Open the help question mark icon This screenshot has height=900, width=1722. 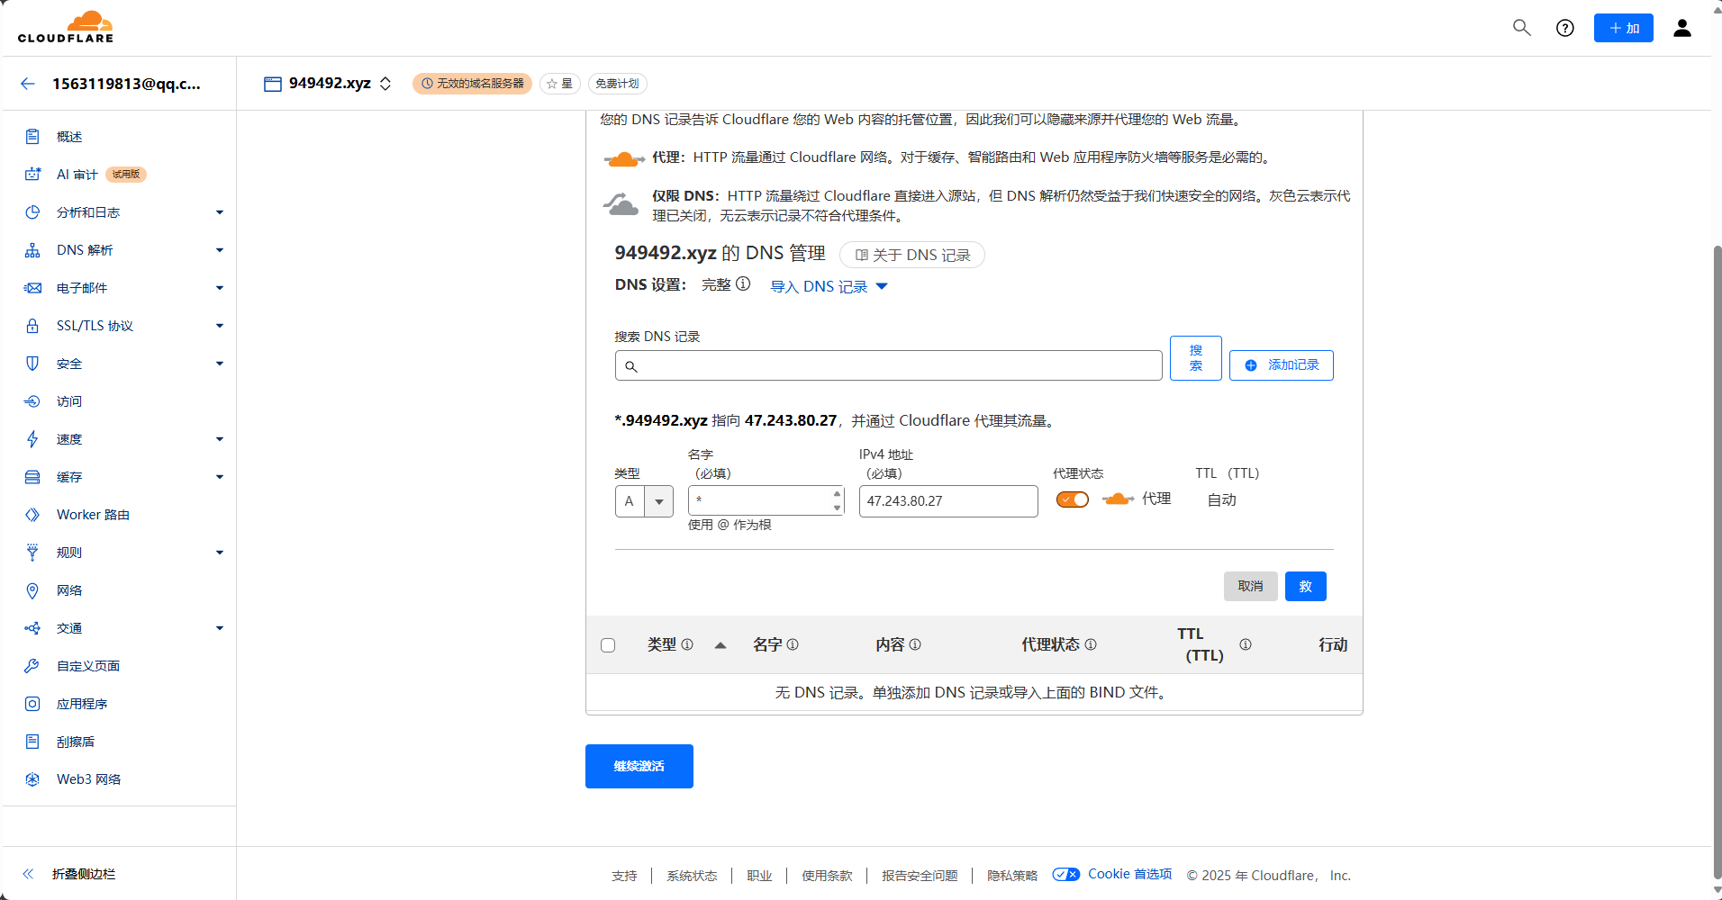tap(1565, 28)
